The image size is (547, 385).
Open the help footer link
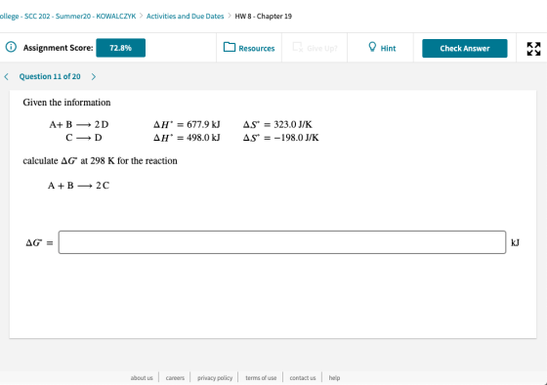tap(334, 377)
